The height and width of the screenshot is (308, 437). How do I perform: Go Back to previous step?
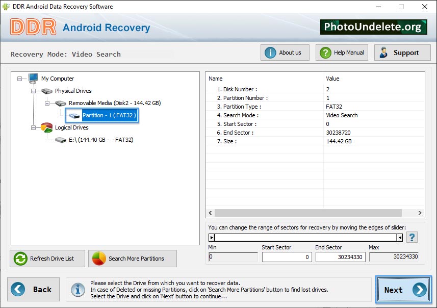[34, 289]
